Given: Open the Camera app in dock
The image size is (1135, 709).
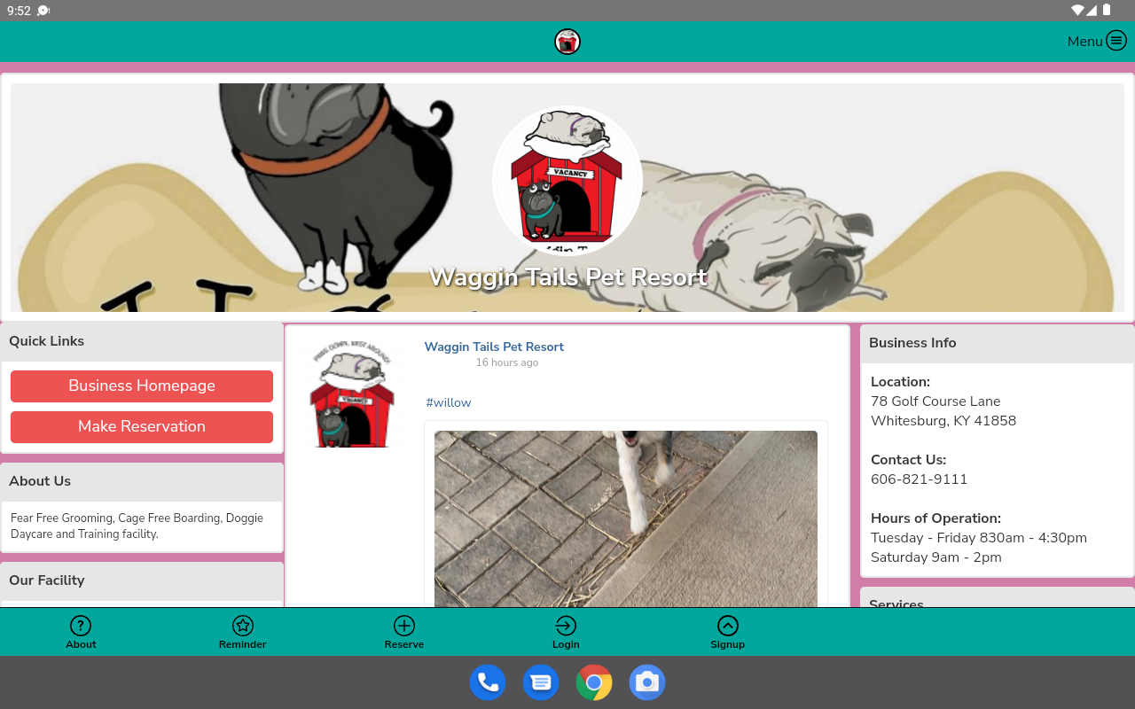Looking at the screenshot, I should [x=647, y=682].
